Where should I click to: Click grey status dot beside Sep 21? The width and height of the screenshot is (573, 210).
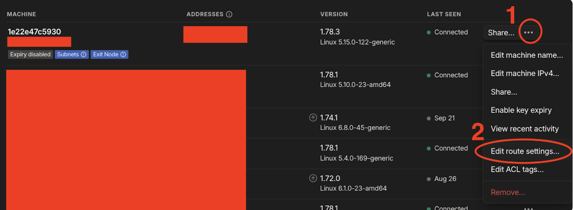coord(429,118)
